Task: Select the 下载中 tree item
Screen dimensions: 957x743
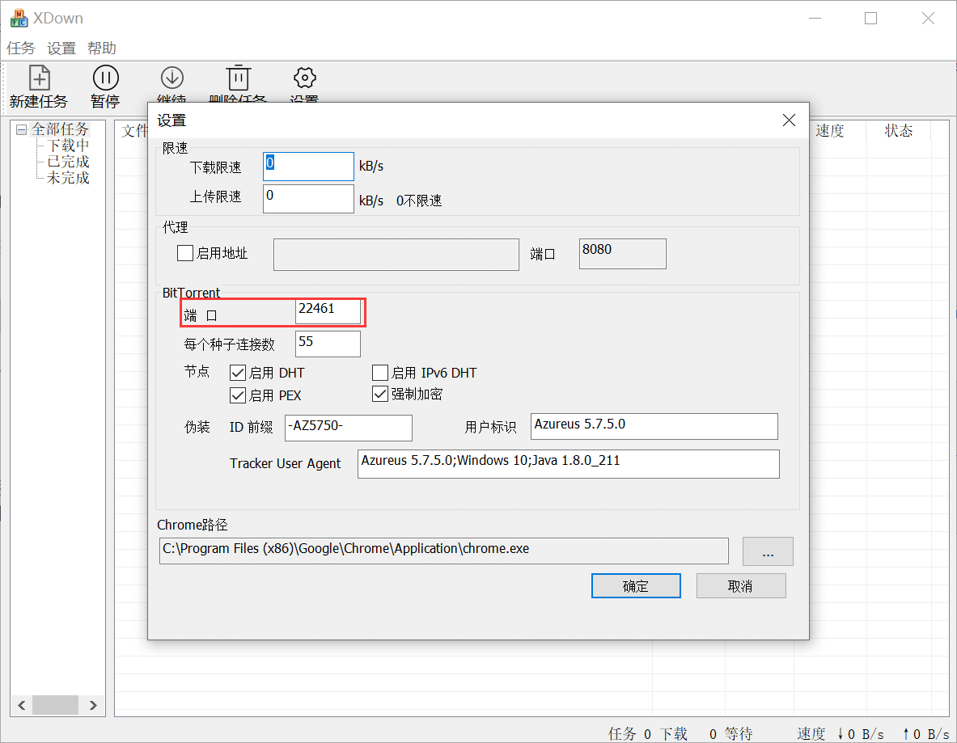Action: pos(67,145)
